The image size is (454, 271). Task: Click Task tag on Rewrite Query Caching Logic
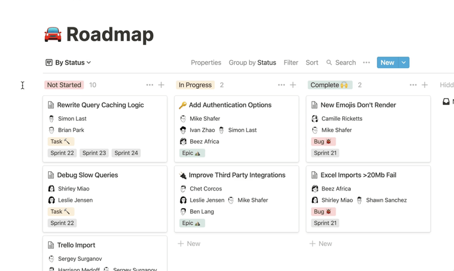(x=61, y=141)
